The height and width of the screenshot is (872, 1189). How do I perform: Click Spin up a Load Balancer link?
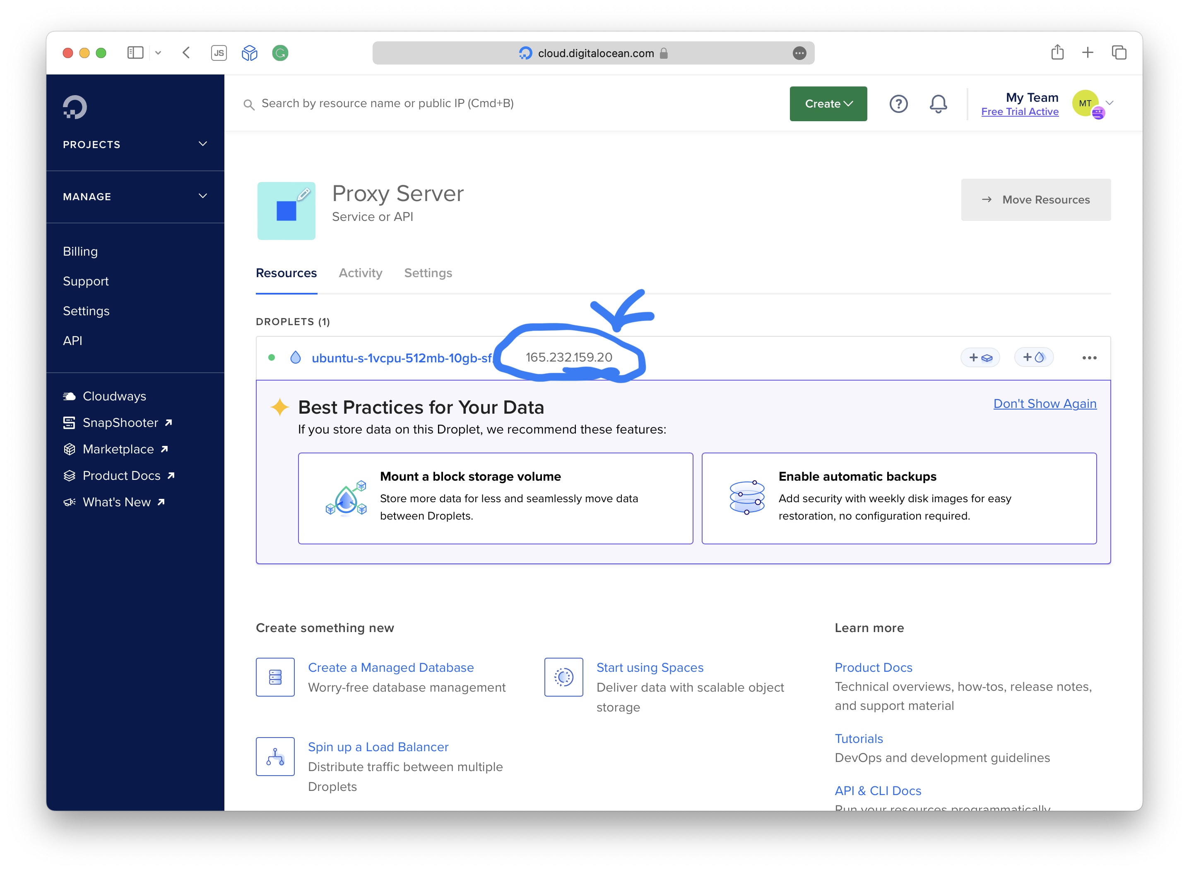click(x=378, y=747)
